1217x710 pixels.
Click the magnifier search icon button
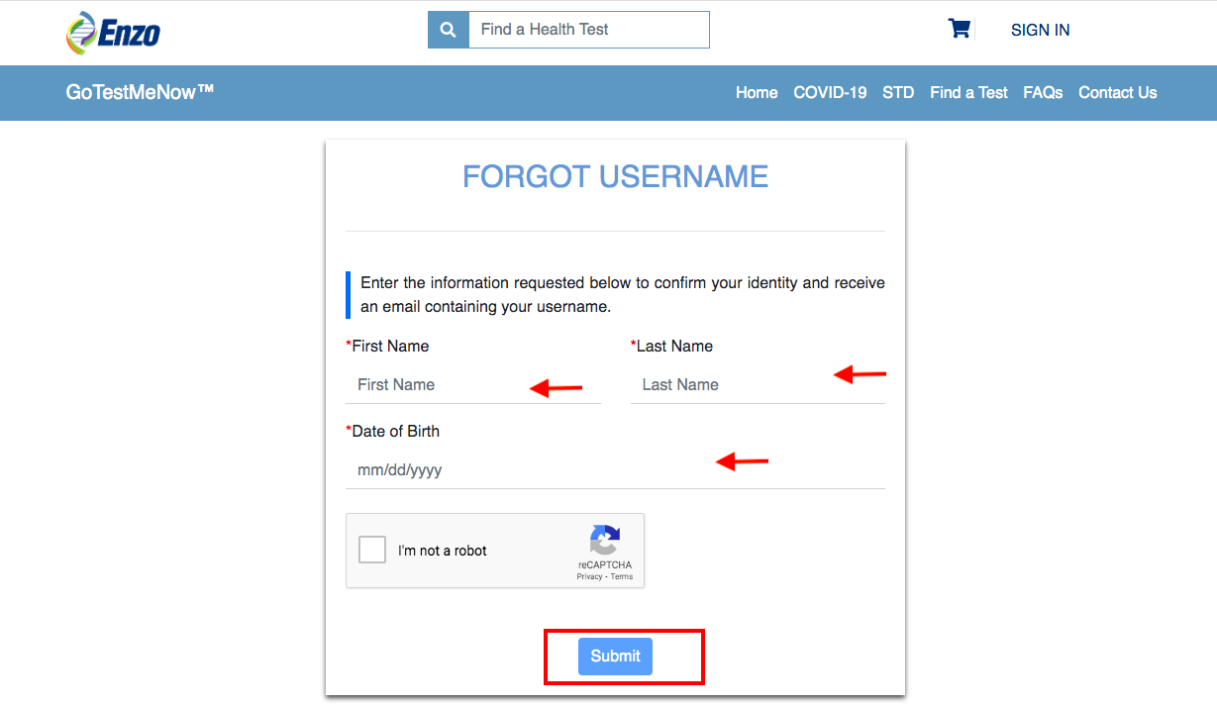coord(448,30)
